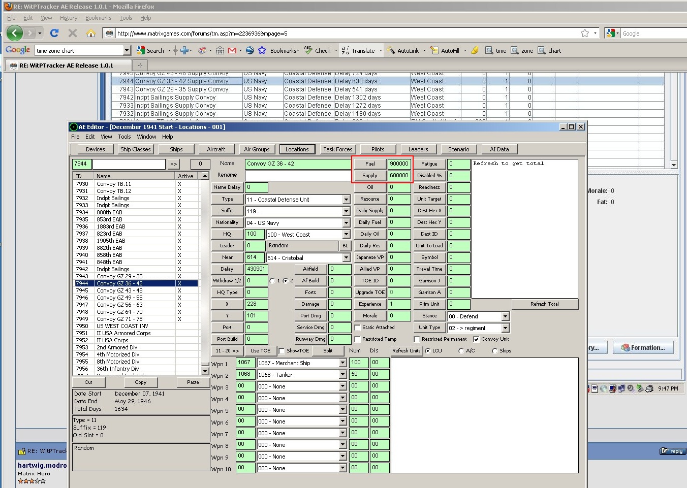This screenshot has height=488, width=687.
Task: Select the LCU radio button
Action: click(427, 351)
